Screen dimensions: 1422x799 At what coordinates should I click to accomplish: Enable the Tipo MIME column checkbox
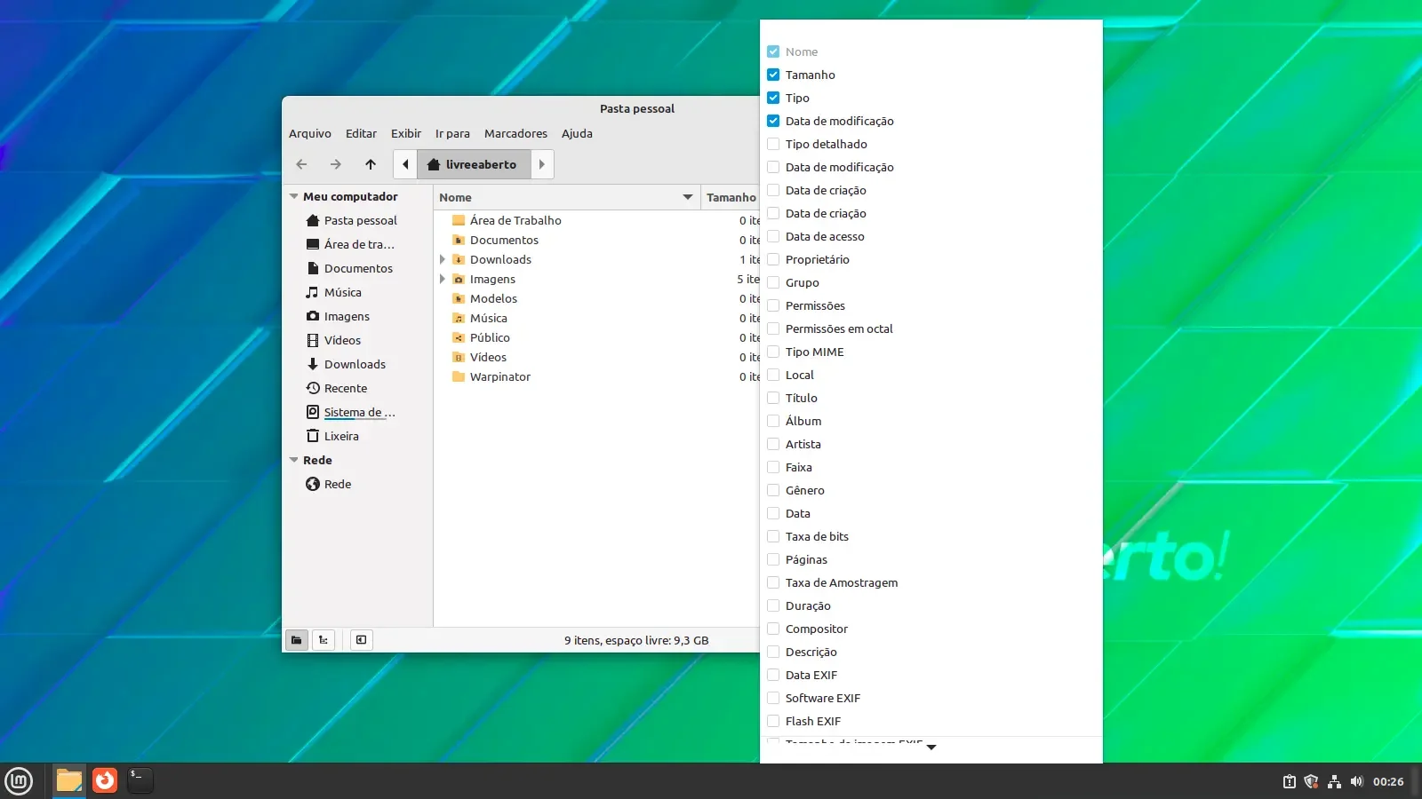coord(773,352)
